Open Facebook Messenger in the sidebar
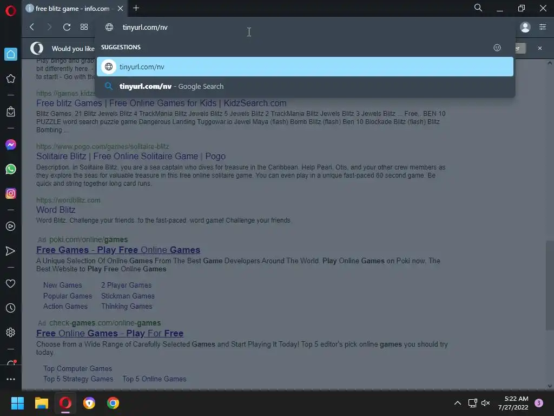This screenshot has height=416, width=554. click(x=11, y=145)
